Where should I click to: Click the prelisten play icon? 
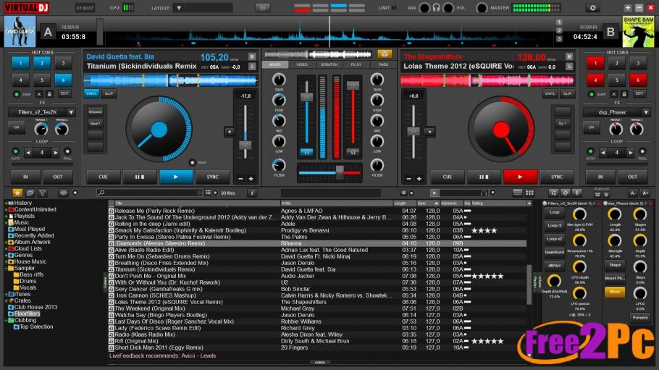click(435, 193)
